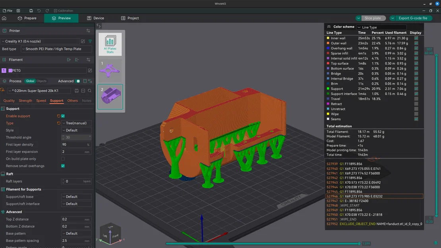Collapse the Color scheme legend panel

click(329, 27)
